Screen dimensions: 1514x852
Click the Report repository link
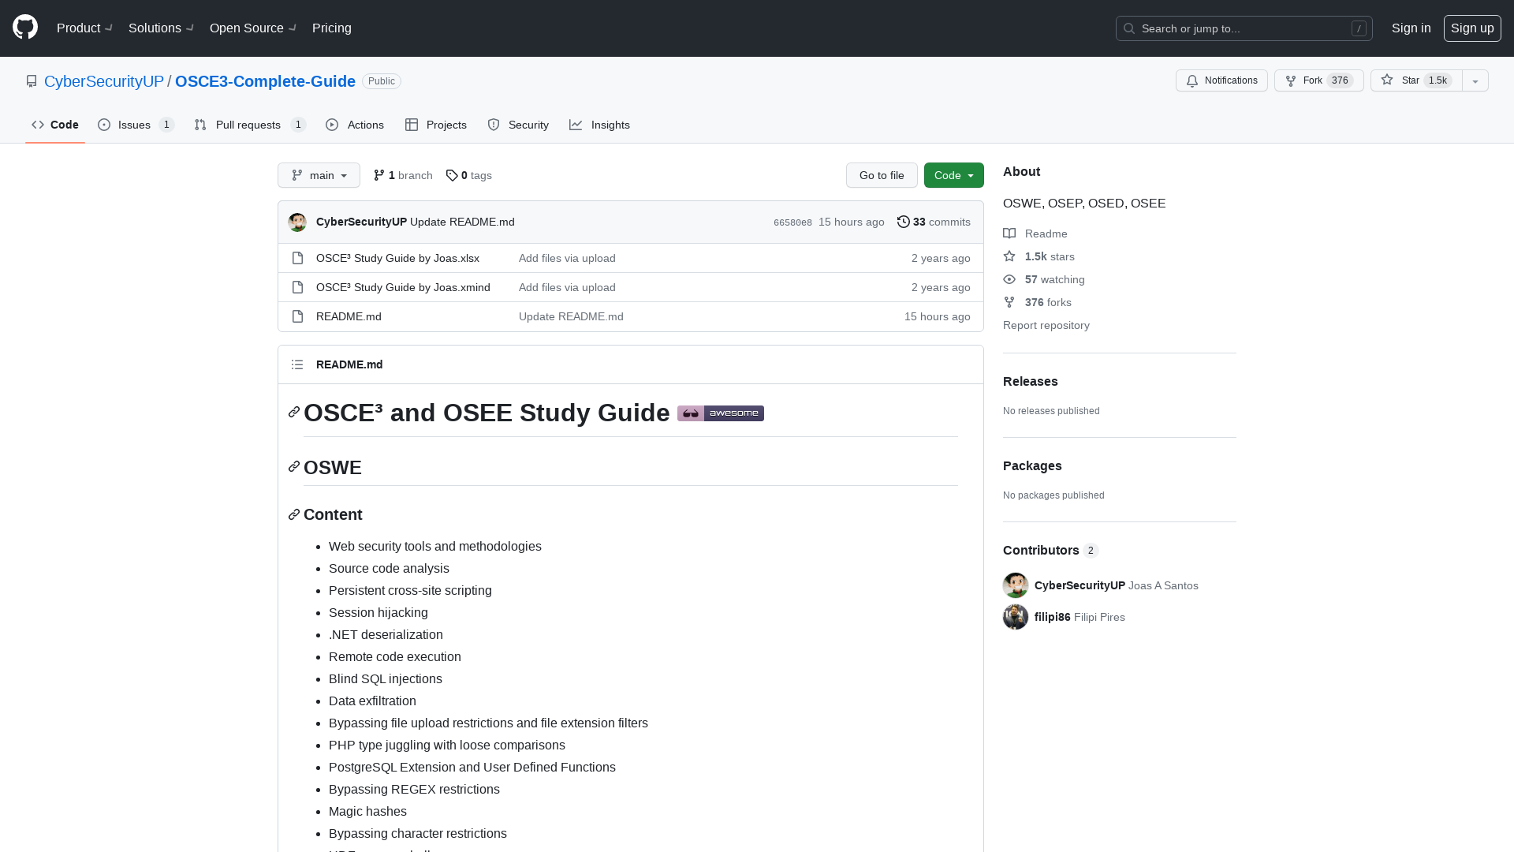(1046, 325)
